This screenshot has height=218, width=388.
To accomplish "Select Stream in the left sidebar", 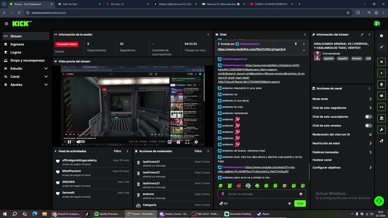I will pyautogui.click(x=26, y=36).
